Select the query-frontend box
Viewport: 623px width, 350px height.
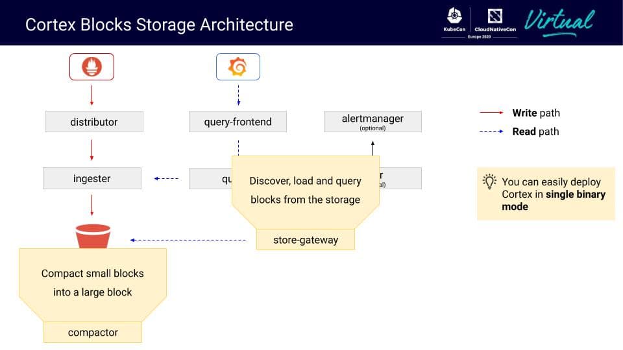coord(238,121)
